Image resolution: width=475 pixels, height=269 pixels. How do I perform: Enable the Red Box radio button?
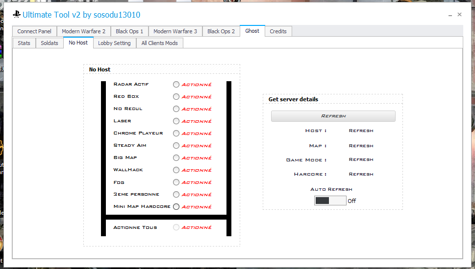click(176, 96)
